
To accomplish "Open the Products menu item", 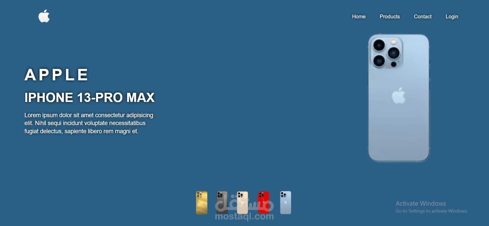I will point(390,17).
